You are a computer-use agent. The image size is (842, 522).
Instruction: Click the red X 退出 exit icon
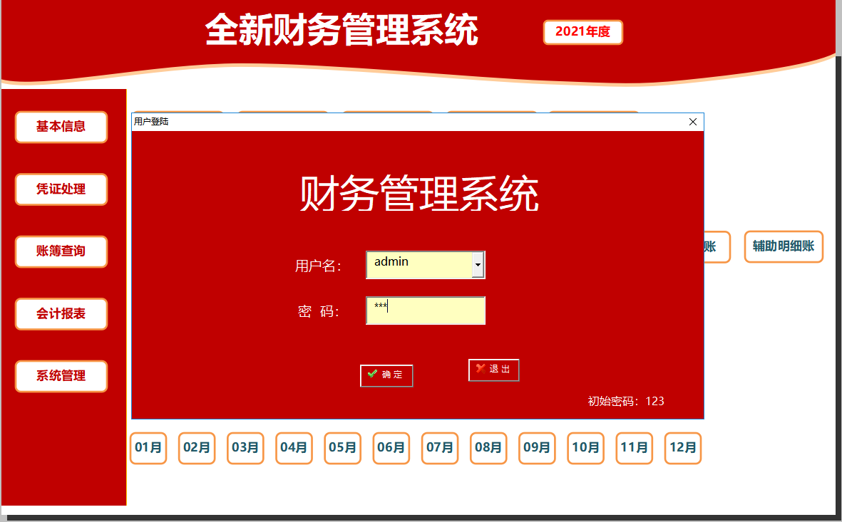tap(480, 369)
